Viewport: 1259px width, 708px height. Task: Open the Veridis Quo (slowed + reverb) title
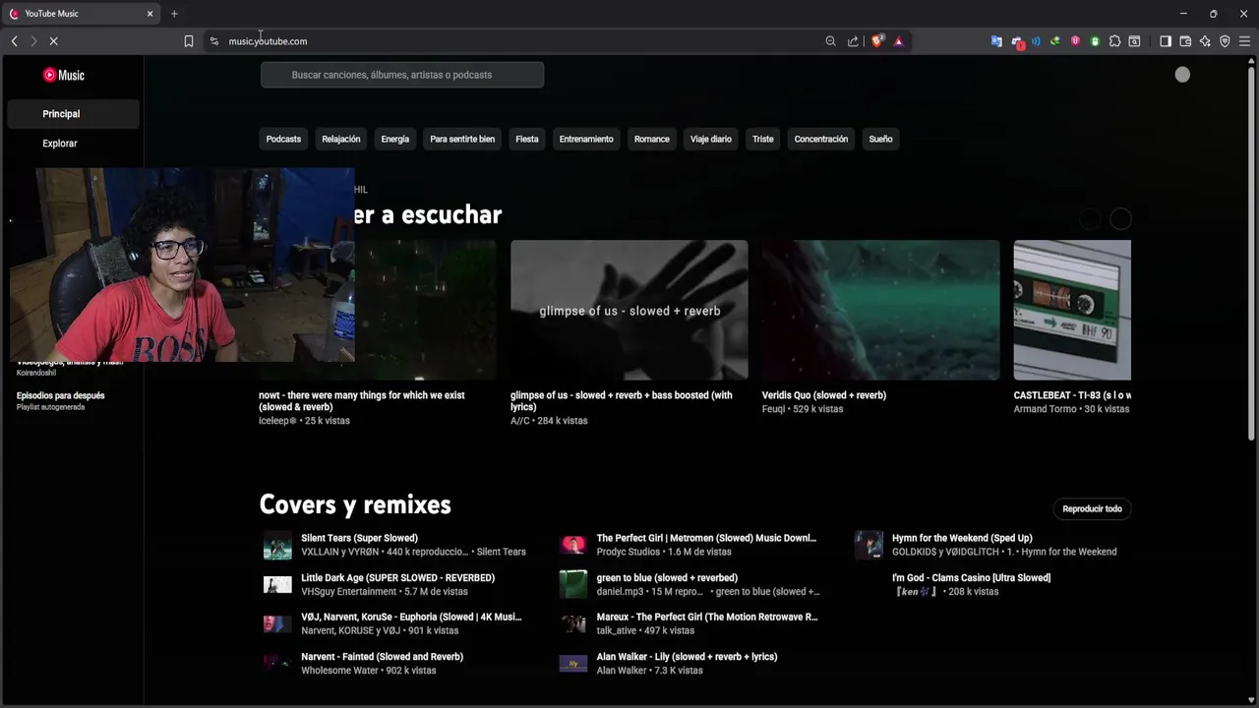pos(824,395)
